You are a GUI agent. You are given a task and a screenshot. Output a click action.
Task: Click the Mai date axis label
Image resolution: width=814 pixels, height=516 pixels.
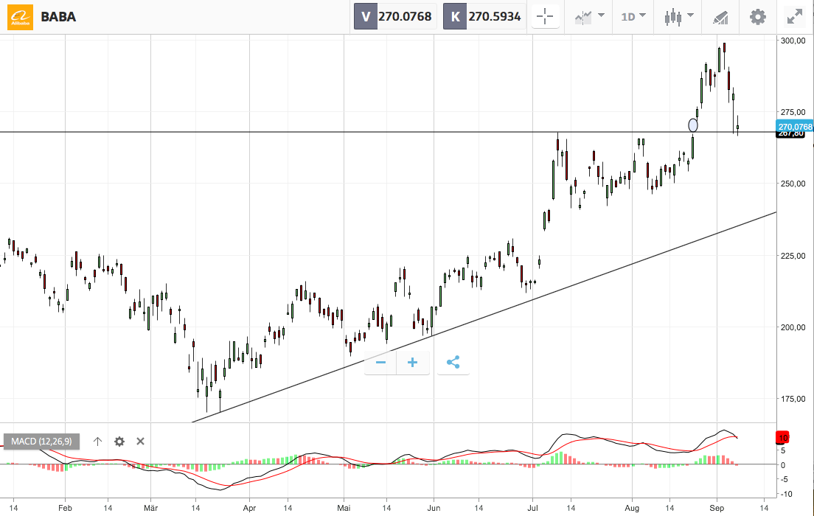coord(344,508)
